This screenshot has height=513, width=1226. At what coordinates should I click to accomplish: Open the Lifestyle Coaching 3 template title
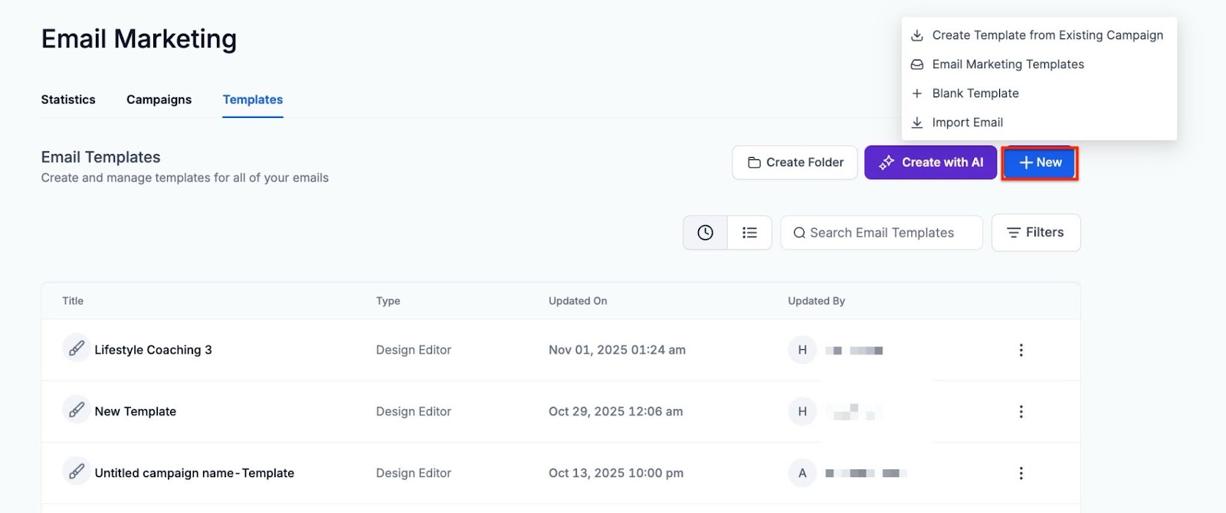(153, 350)
